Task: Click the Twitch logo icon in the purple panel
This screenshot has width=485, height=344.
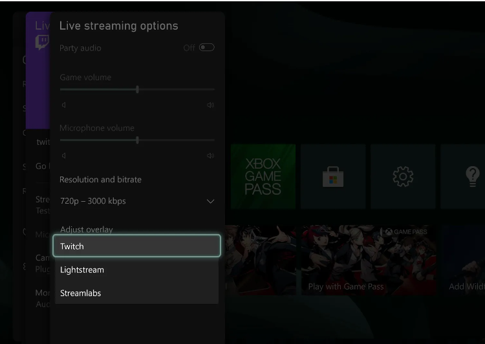Action: pos(42,42)
